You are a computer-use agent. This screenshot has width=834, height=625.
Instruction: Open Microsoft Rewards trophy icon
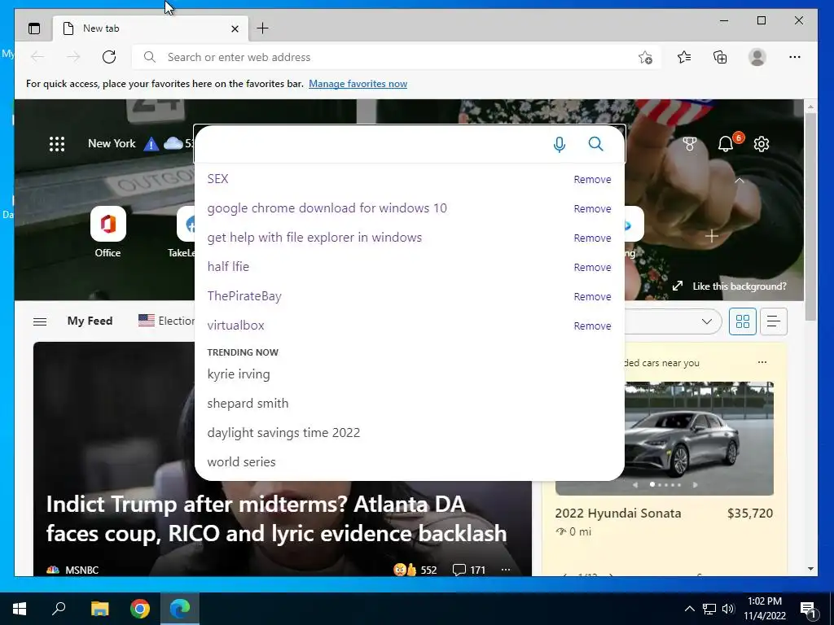click(689, 144)
